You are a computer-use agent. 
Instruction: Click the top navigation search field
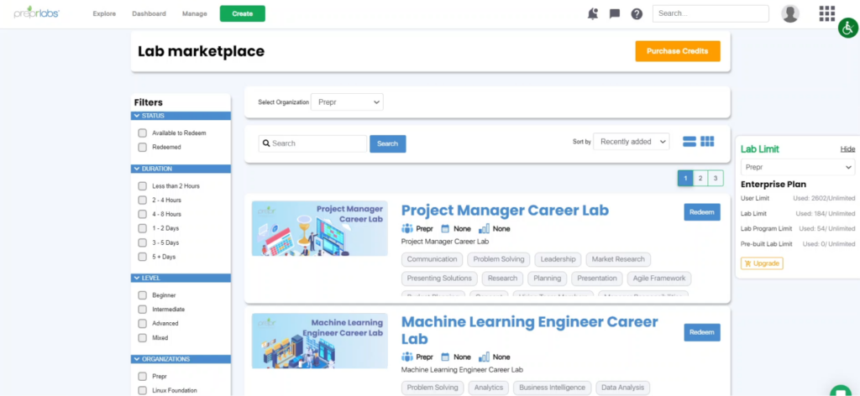pyautogui.click(x=711, y=13)
